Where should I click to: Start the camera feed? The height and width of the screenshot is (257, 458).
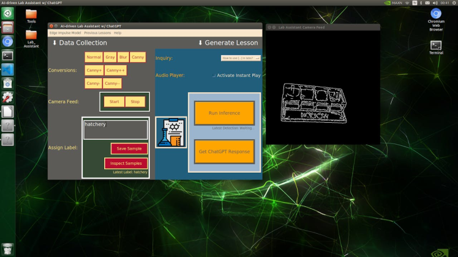tap(114, 101)
